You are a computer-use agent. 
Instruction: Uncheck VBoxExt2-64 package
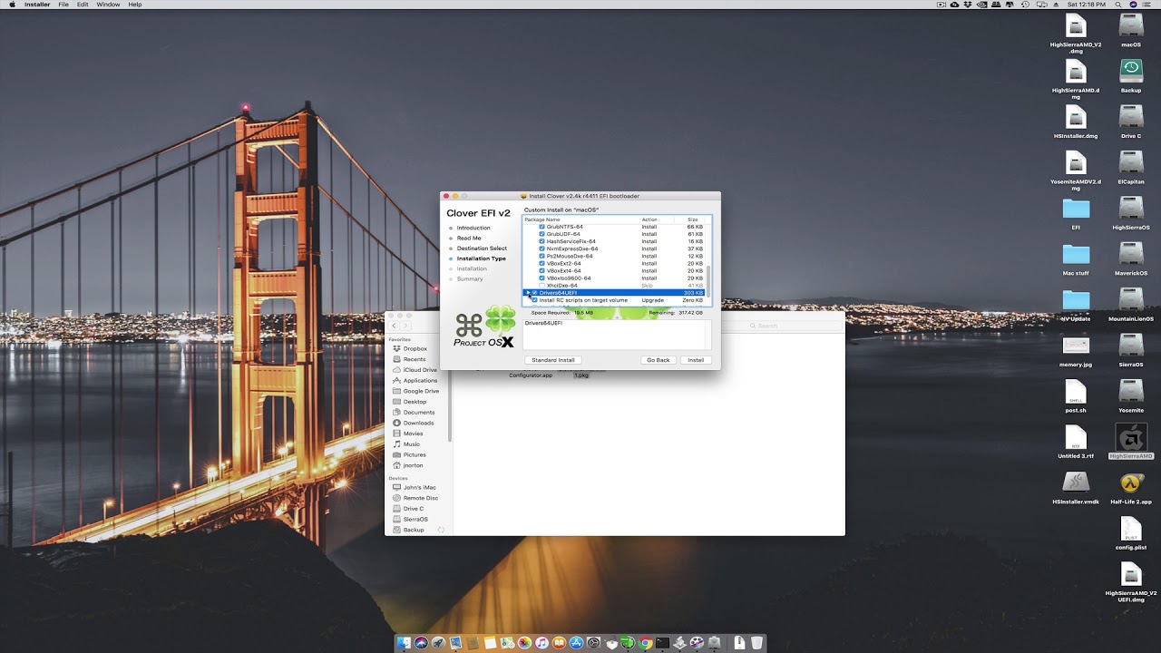click(x=542, y=263)
